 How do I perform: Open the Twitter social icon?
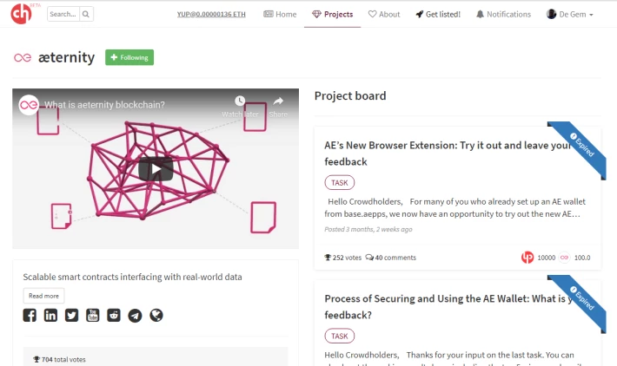(x=71, y=315)
